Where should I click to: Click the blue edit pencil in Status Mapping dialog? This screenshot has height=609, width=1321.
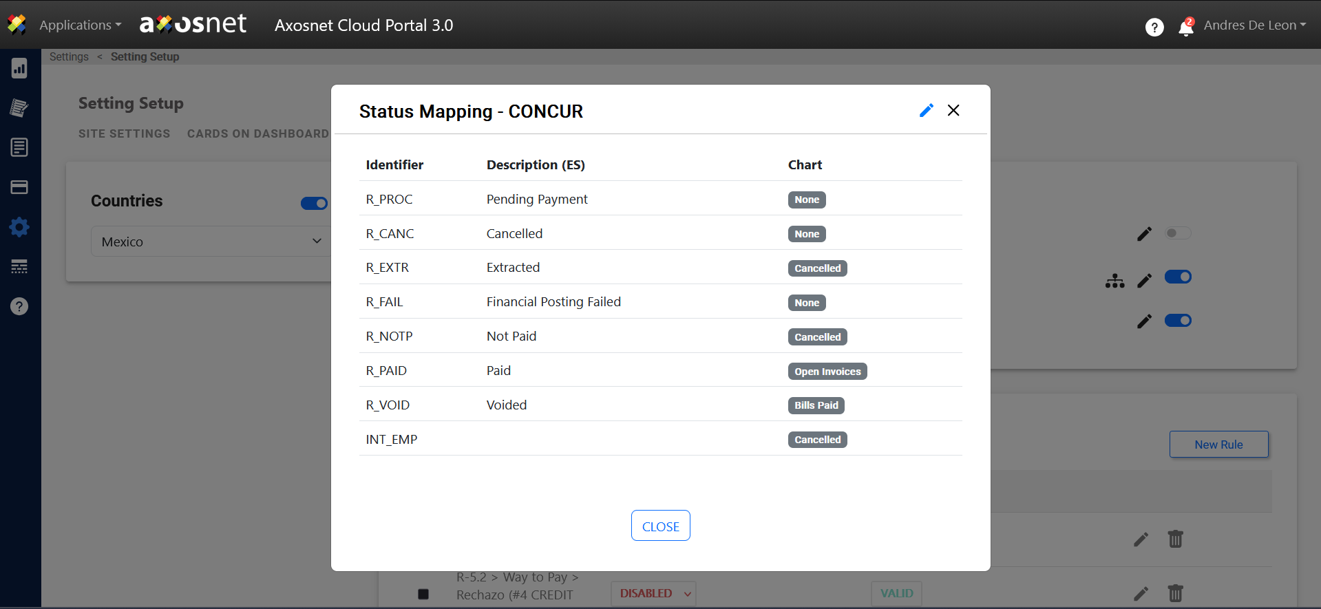(x=926, y=110)
